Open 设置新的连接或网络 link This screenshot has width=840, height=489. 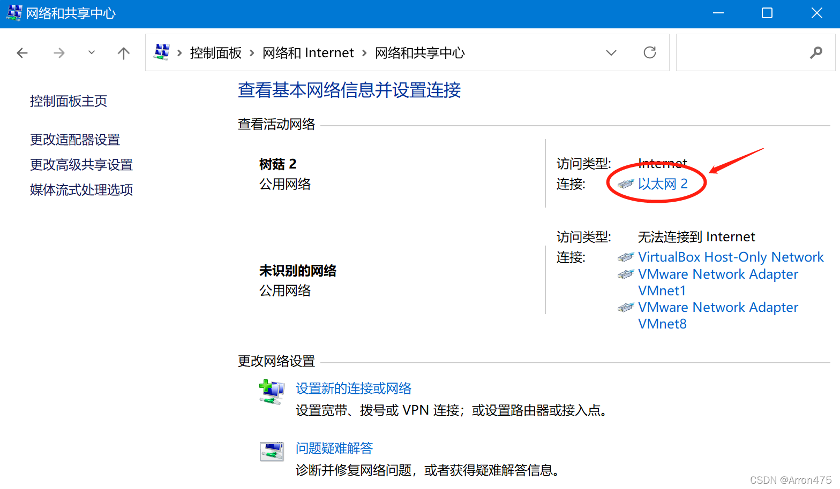click(x=354, y=388)
